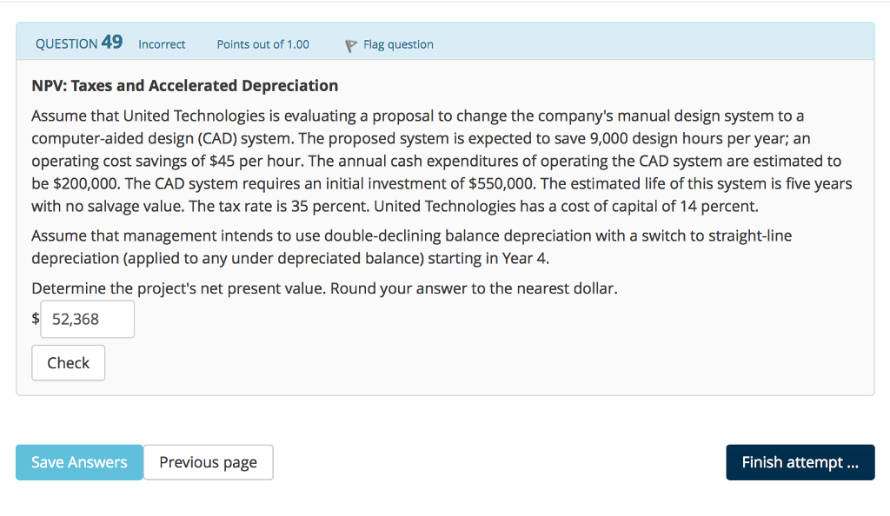This screenshot has height=516, width=890.
Task: Click the QUESTION 49 header label
Action: tap(78, 43)
